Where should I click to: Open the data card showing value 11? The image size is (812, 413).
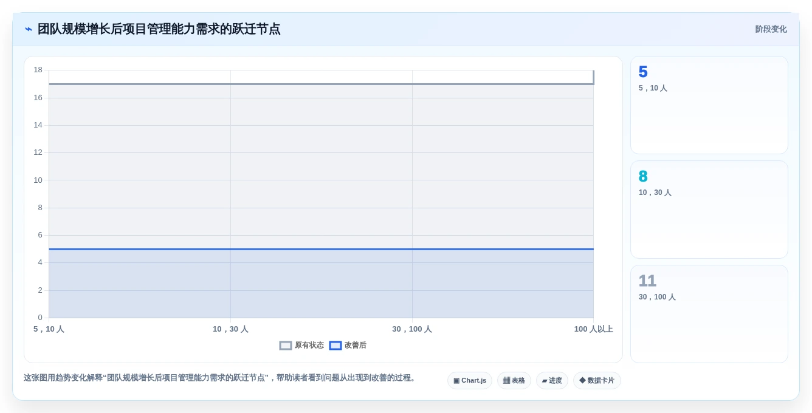(x=709, y=314)
